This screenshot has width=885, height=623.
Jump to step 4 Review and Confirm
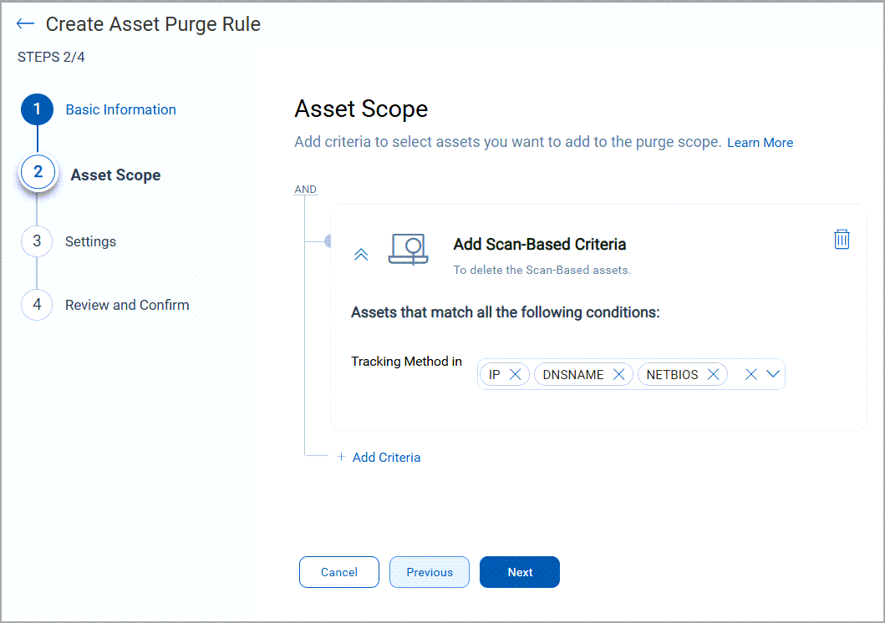click(127, 305)
